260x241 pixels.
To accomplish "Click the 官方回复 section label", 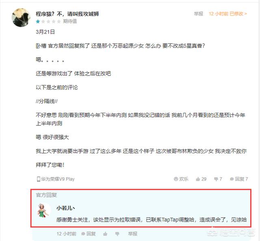I will (x=46, y=195).
